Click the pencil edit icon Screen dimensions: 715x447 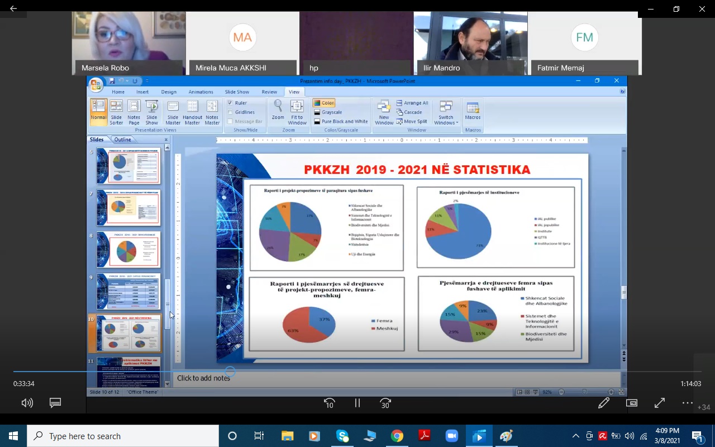tap(604, 403)
